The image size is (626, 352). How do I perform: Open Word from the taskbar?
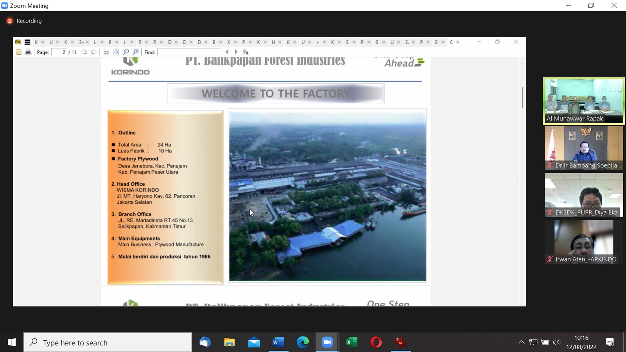(278, 343)
